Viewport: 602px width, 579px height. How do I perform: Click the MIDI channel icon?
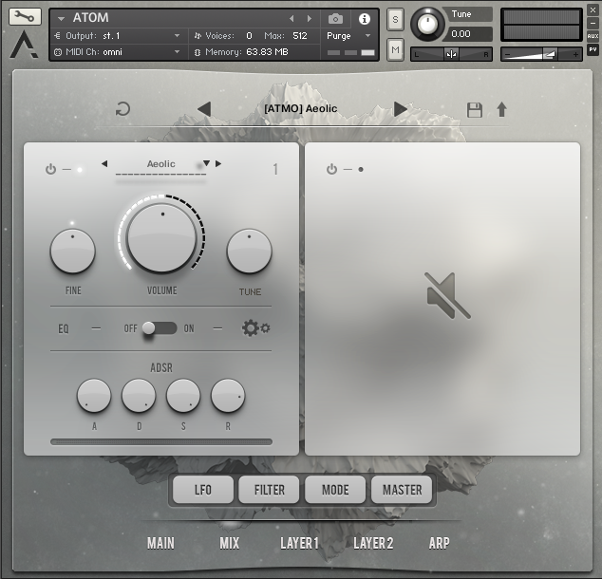pyautogui.click(x=58, y=52)
